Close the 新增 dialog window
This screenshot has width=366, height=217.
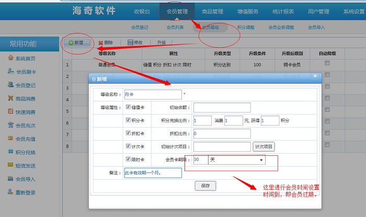[315, 76]
